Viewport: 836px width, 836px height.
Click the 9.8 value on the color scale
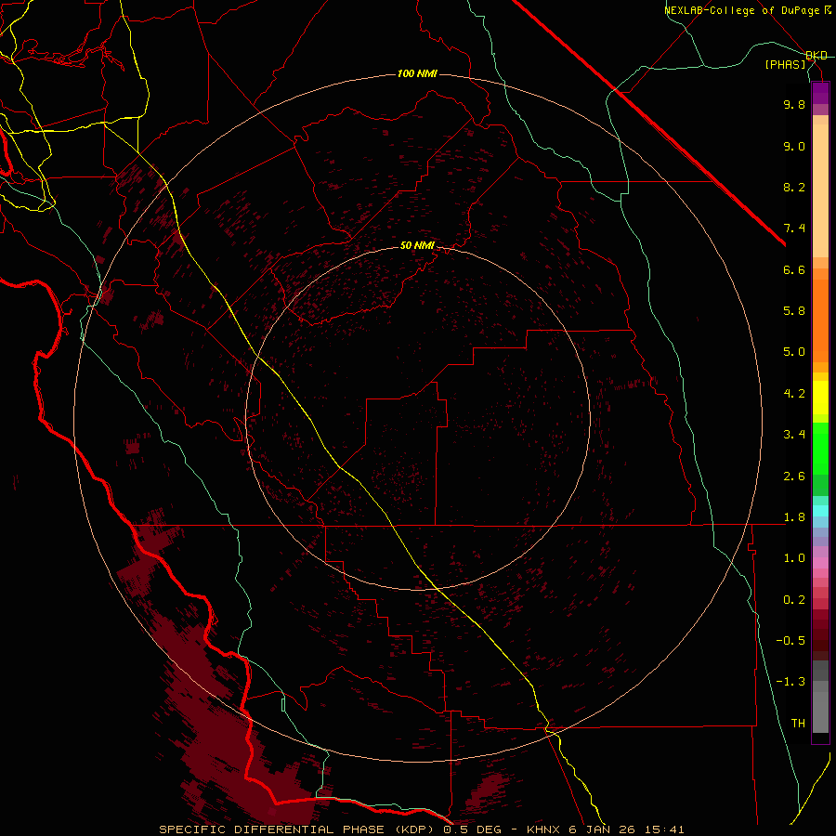(794, 104)
